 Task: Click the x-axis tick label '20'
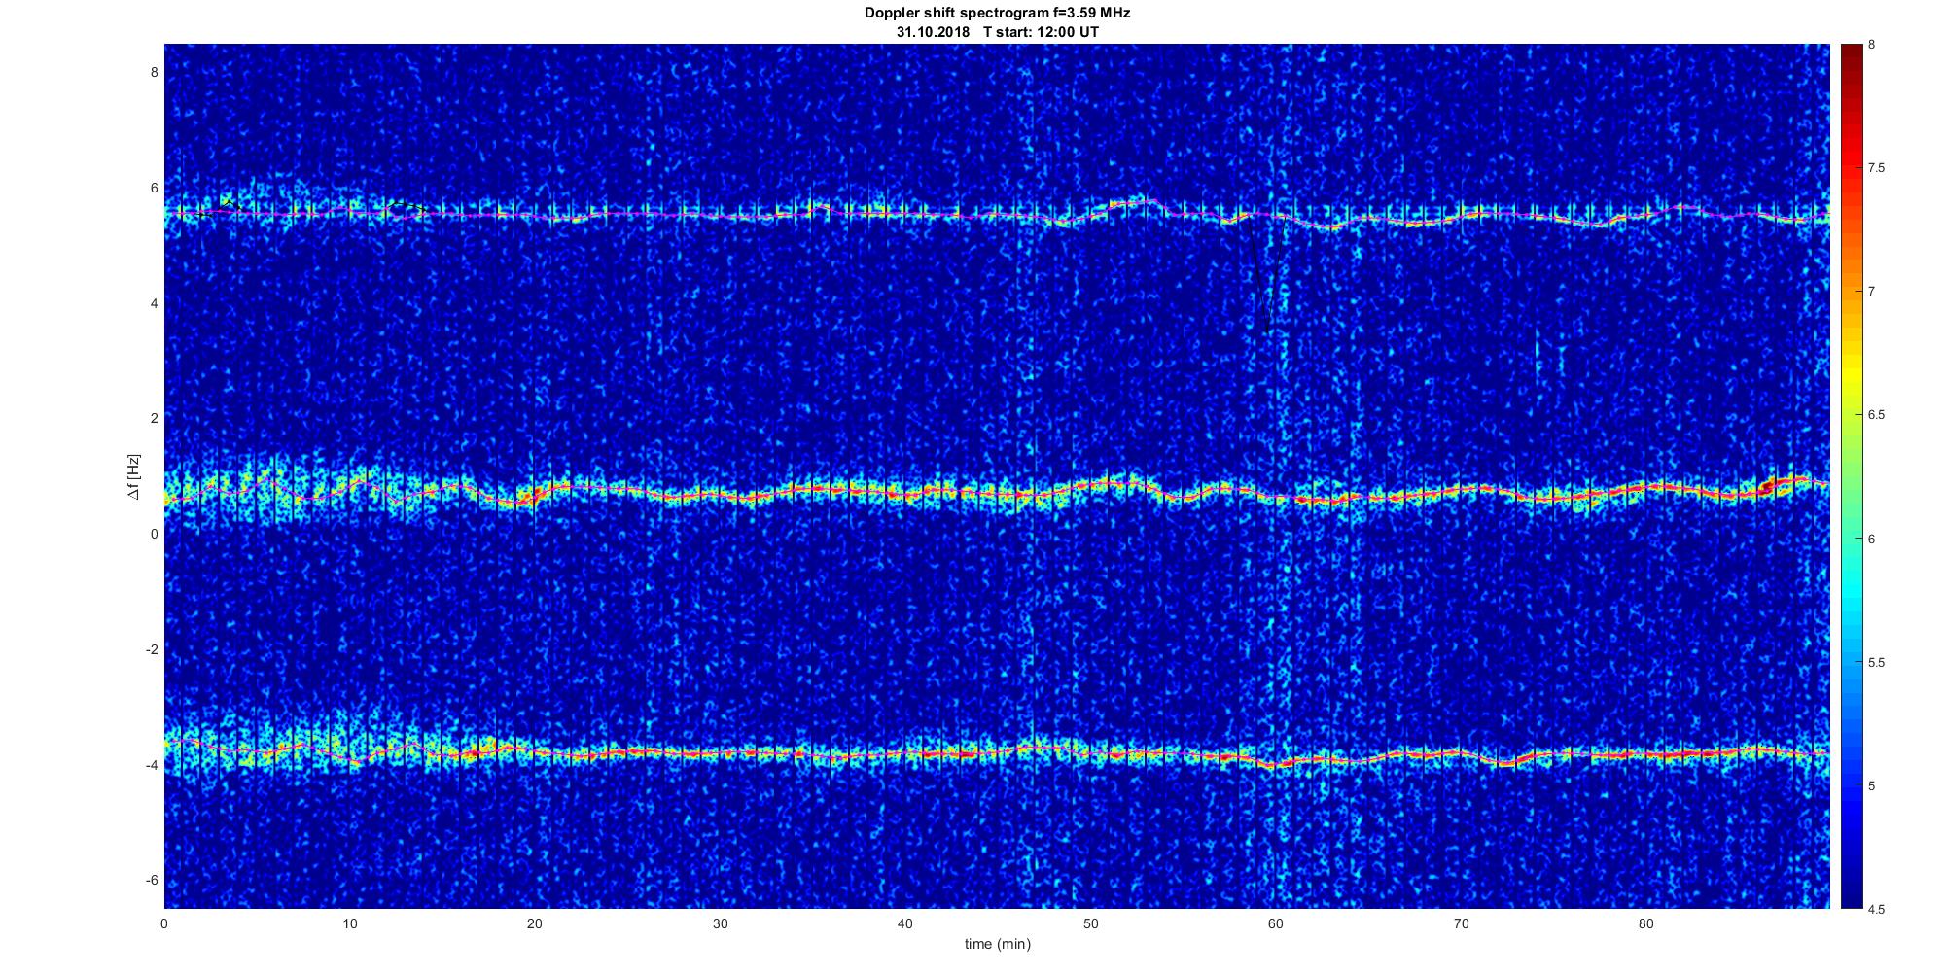[x=535, y=923]
